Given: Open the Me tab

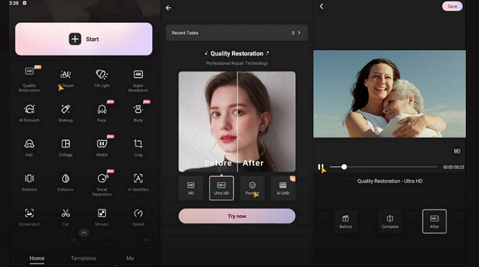Looking at the screenshot, I should (x=130, y=258).
